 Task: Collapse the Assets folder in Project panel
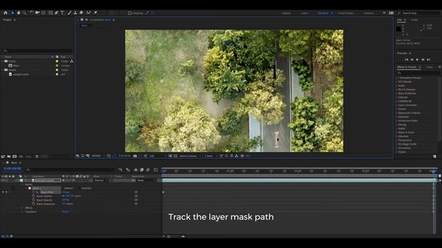(2, 70)
